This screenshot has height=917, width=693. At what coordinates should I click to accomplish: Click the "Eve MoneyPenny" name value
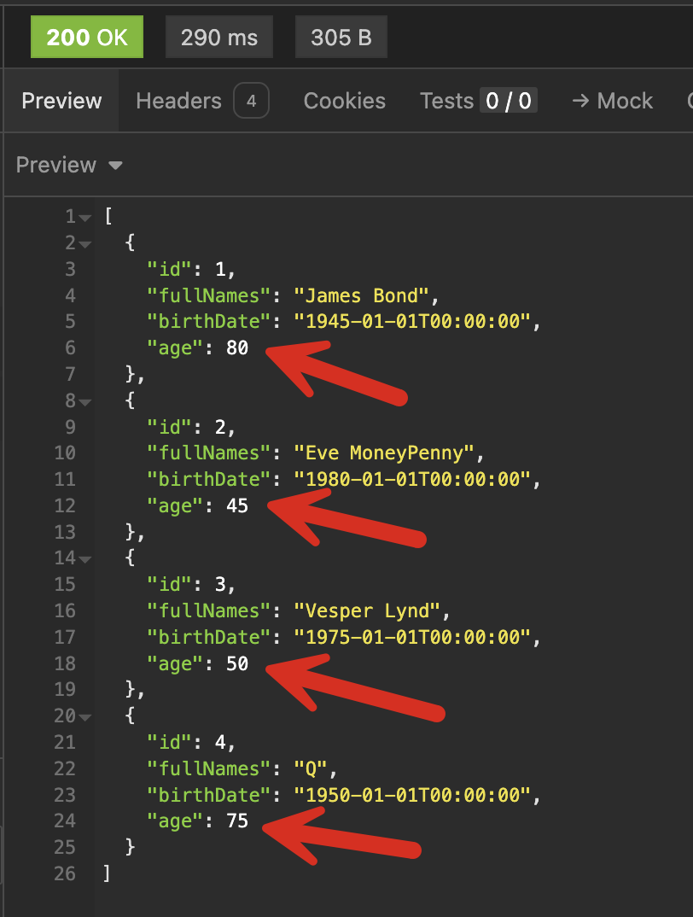(x=388, y=453)
